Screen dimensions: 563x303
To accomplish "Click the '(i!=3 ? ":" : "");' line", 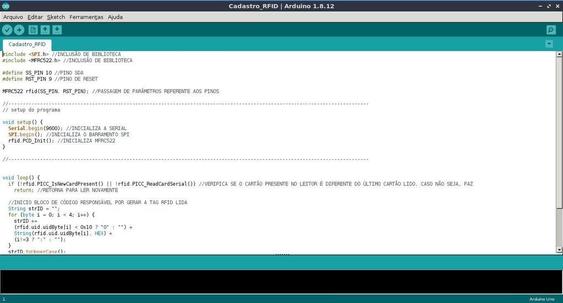I will pos(40,239).
